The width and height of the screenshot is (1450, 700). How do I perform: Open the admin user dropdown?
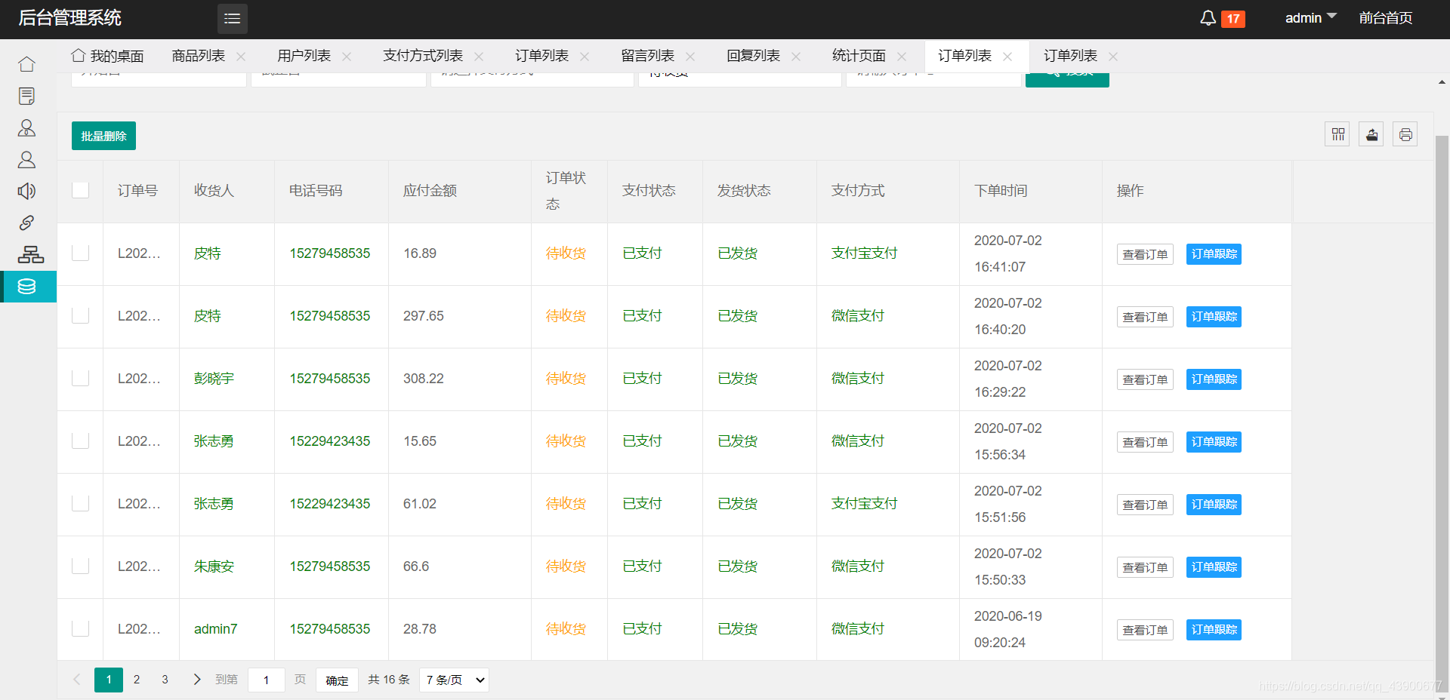click(x=1310, y=18)
